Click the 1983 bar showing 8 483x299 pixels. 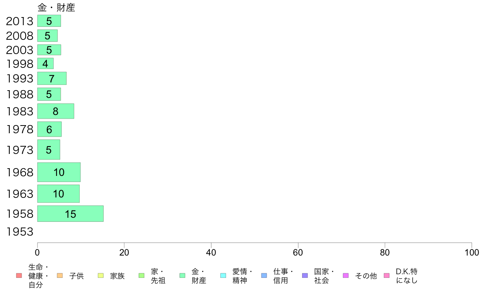(56, 111)
